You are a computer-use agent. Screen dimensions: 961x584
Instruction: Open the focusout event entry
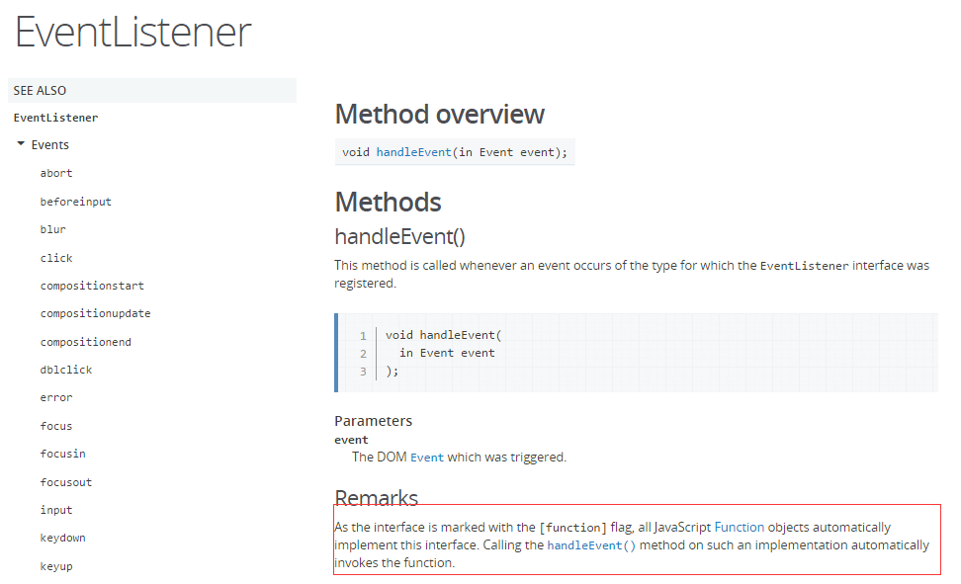click(x=66, y=482)
